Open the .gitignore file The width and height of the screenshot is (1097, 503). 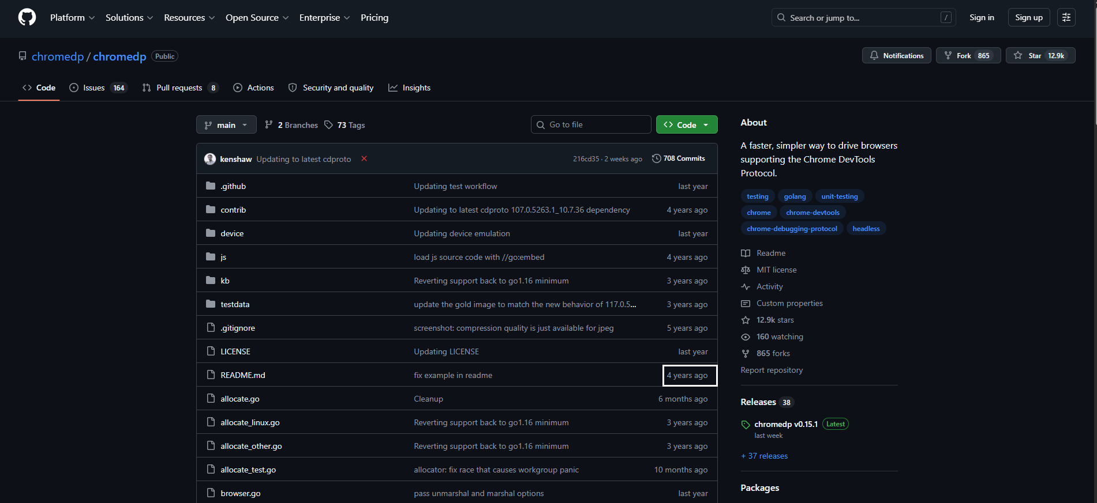tap(238, 328)
